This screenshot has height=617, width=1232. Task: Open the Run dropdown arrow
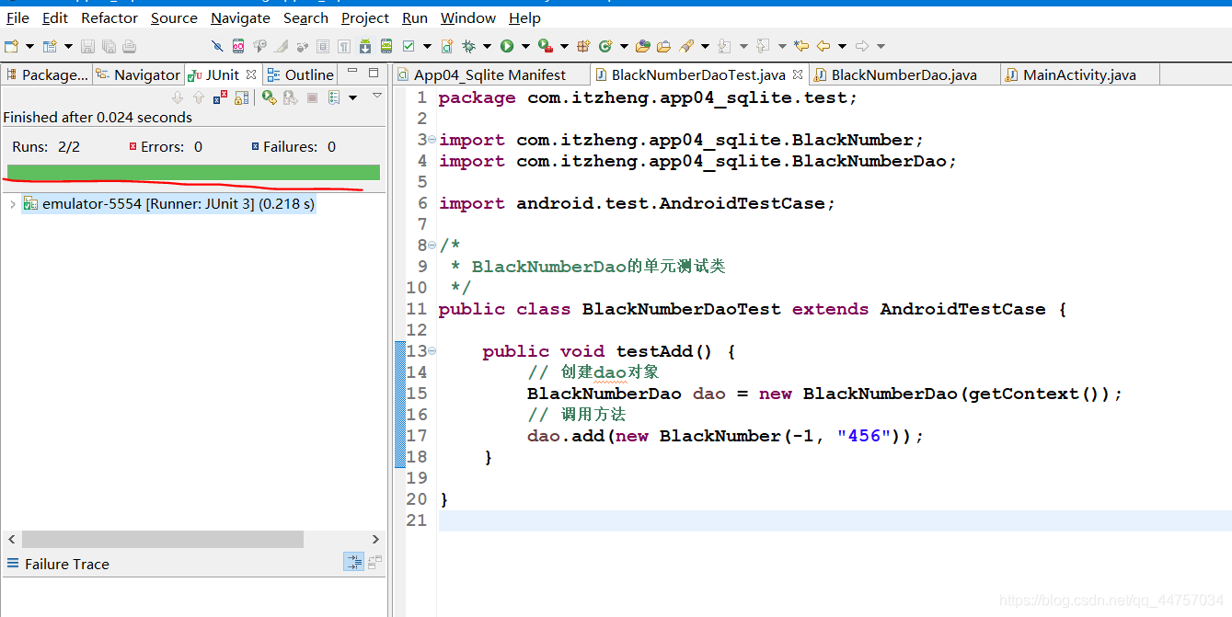tap(525, 46)
